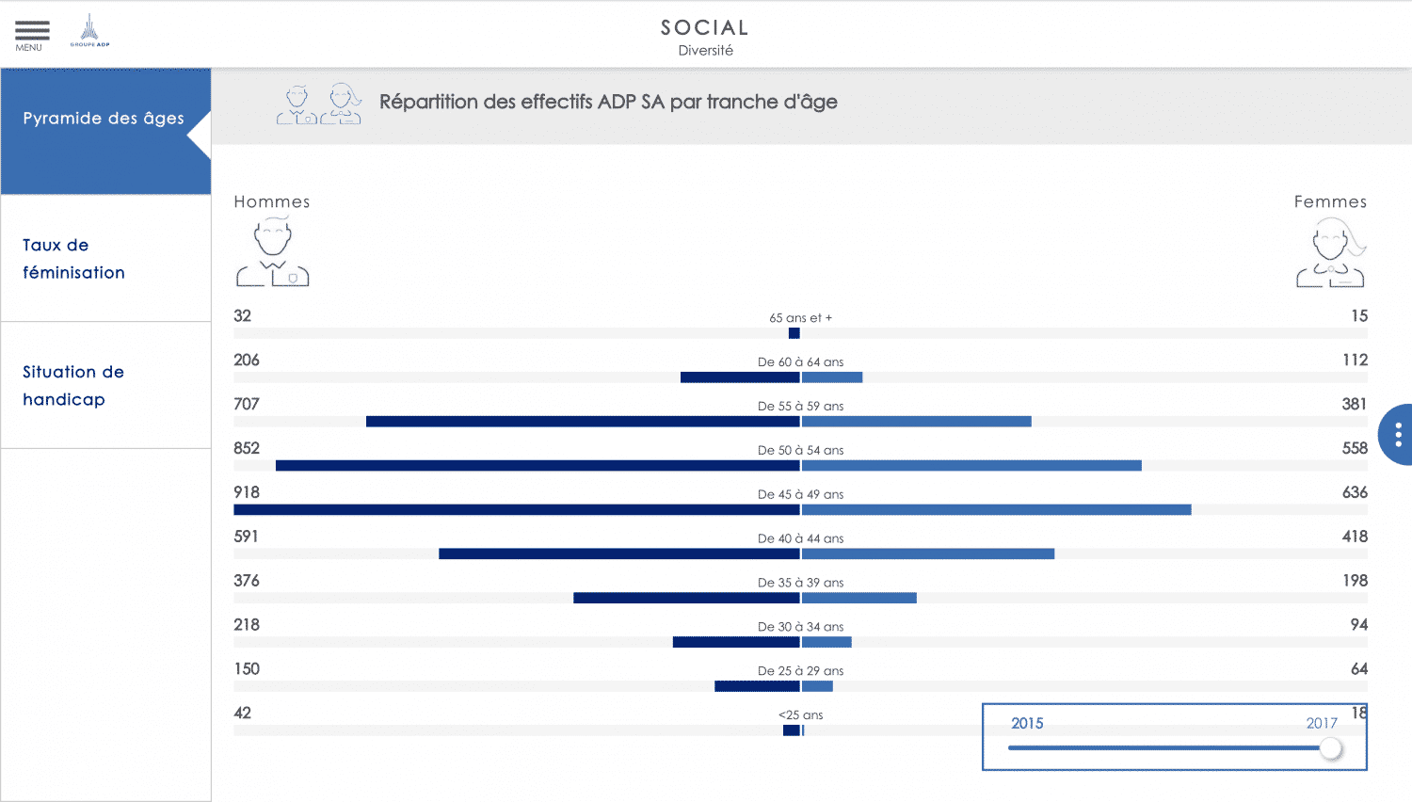Click the Groupe ADP logo

click(x=89, y=30)
